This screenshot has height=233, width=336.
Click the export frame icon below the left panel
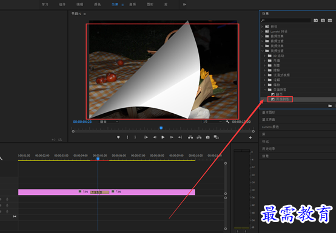pos(60,140)
